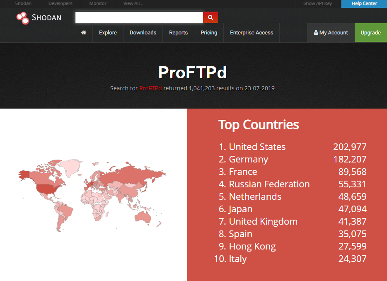
Task: Open Enterprise Access page
Action: (x=252, y=33)
